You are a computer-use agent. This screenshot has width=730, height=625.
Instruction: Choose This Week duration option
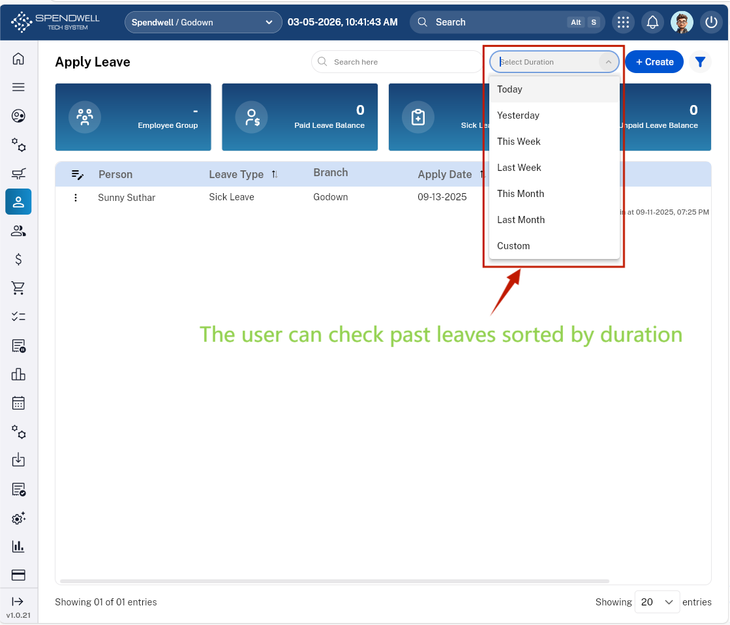pos(554,142)
